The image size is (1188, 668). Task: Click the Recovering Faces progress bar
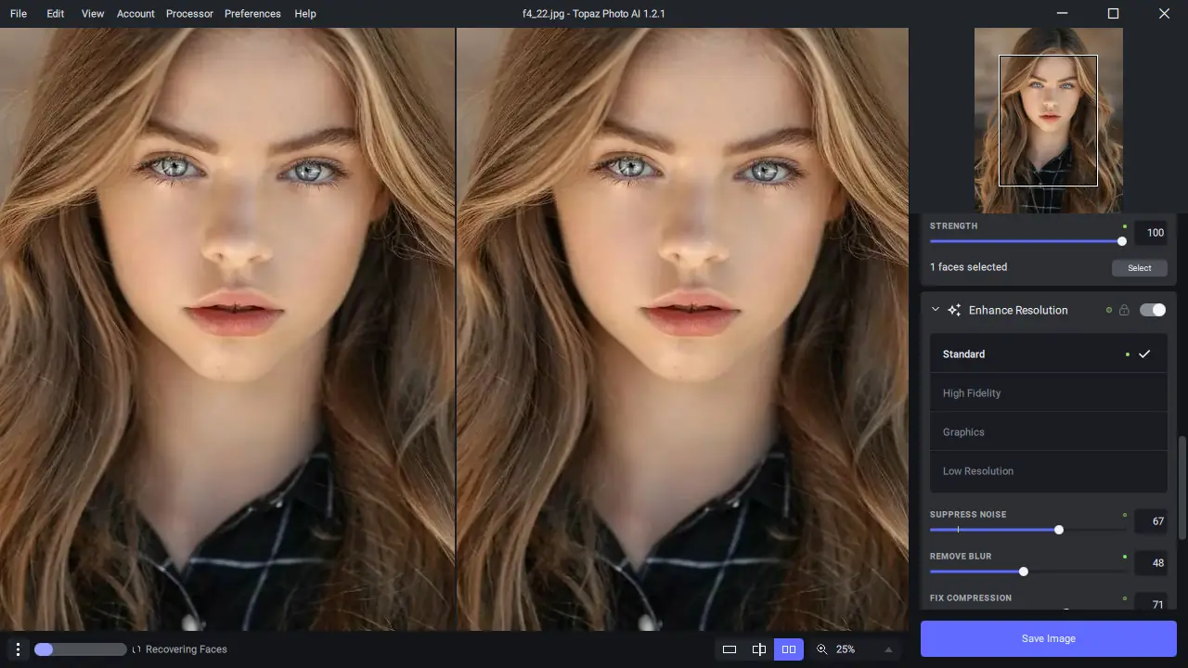pos(80,649)
